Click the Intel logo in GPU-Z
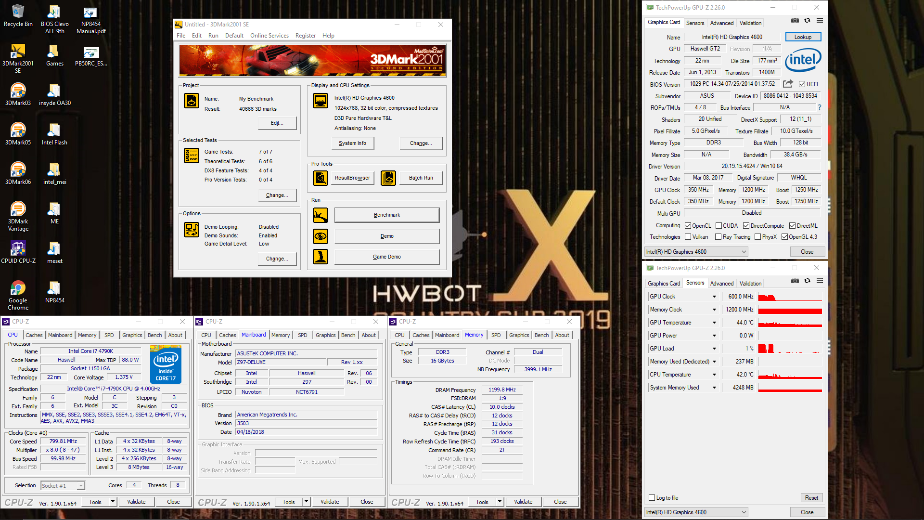 tap(803, 60)
